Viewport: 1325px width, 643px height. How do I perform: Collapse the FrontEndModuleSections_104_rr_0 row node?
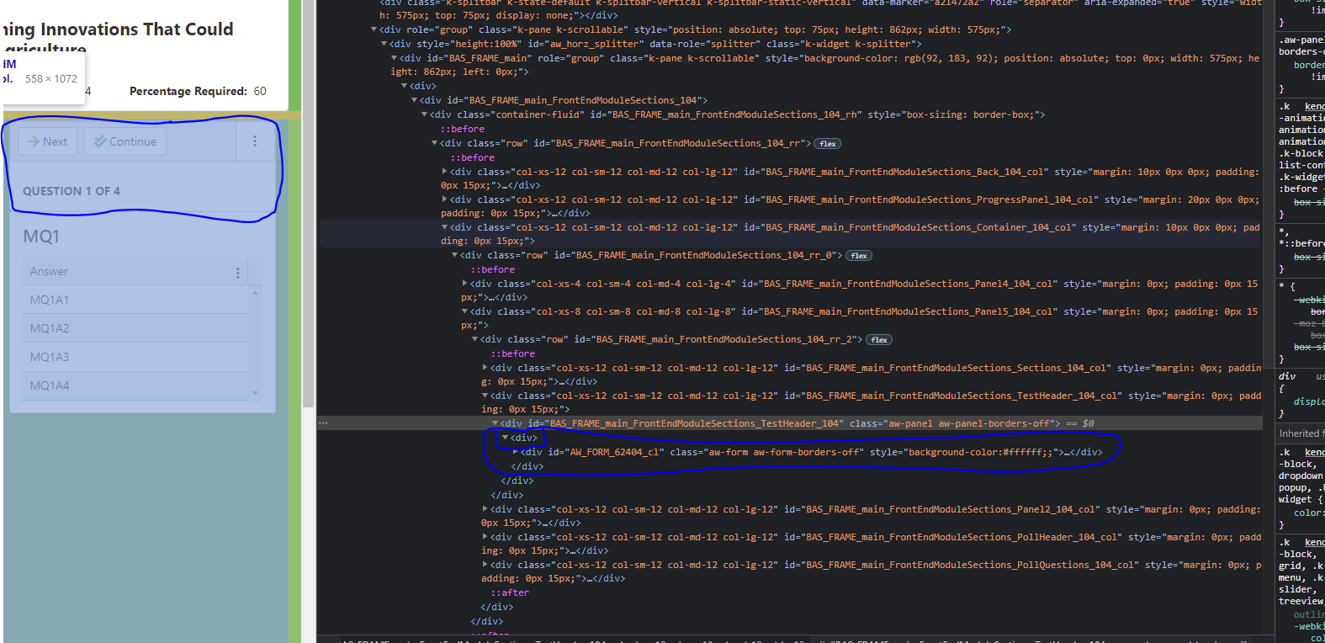tap(455, 255)
